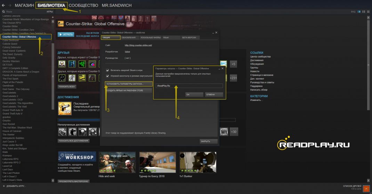Open Написать обзор link

259,90
